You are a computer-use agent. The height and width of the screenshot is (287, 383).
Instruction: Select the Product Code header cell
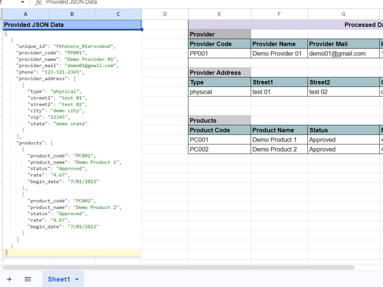tap(219, 130)
